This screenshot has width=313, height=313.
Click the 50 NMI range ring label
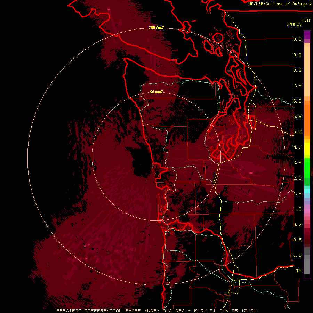156,92
